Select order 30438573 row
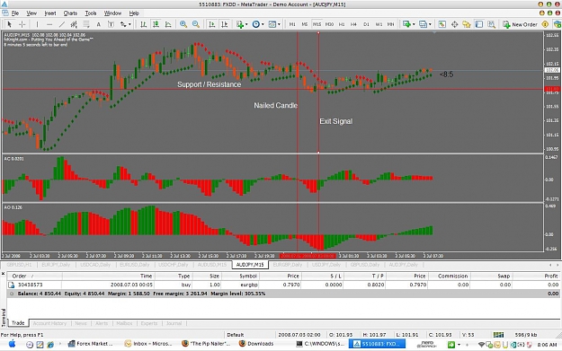562x351 pixels. pos(283,285)
